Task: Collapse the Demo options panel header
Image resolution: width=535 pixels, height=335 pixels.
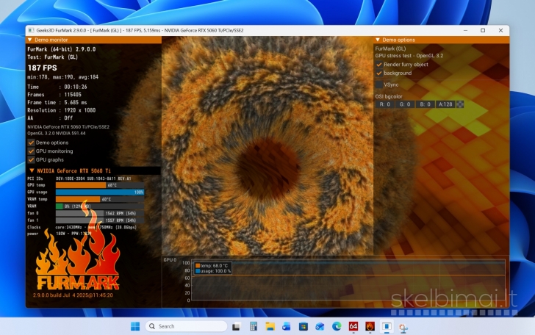Action: coord(378,40)
